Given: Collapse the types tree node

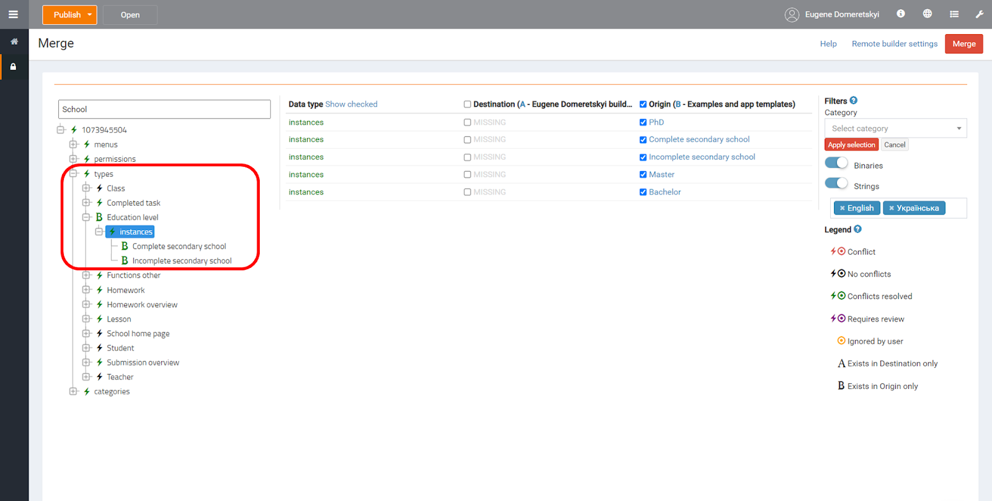Looking at the screenshot, I should 73,174.
